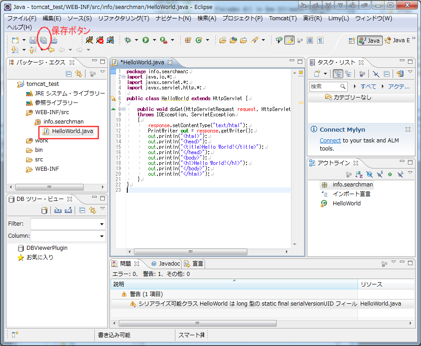Image resolution: width=421 pixels, height=346 pixels.
Task: Click the Next Annotation arrow icon
Action: [15, 50]
